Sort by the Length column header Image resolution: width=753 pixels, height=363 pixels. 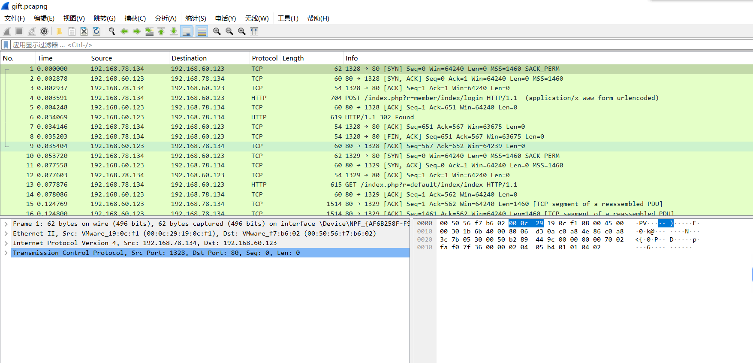312,58
